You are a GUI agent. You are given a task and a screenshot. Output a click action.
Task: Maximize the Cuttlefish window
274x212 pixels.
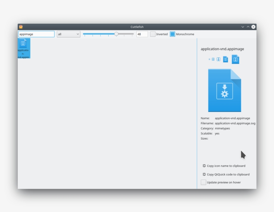248,27
